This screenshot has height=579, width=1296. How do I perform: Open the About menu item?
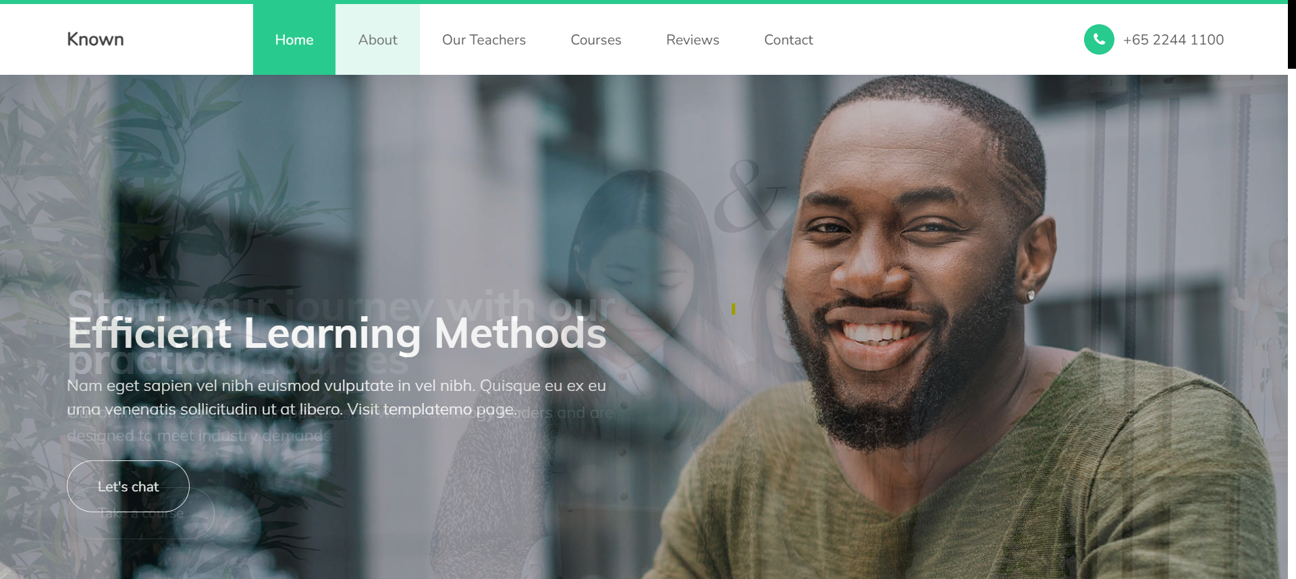pyautogui.click(x=377, y=40)
